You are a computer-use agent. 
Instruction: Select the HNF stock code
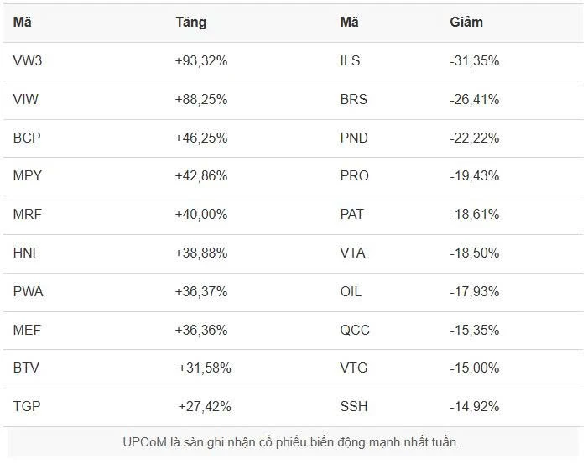[27, 253]
